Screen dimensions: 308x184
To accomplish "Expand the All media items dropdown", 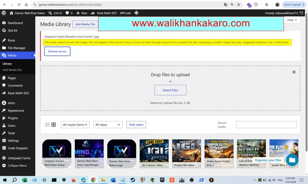I will pyautogui.click(x=75, y=125).
